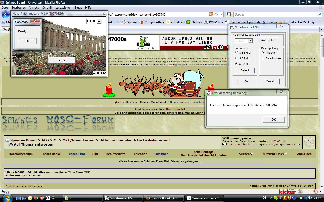The width and height of the screenshot is (324, 202).
Task: Open the Hattrick bookmark
Action: pyautogui.click(x=194, y=22)
